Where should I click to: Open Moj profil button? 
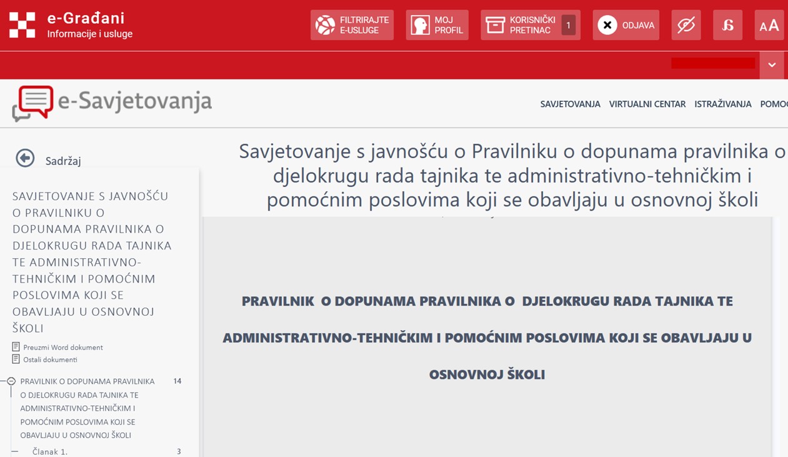pyautogui.click(x=437, y=25)
